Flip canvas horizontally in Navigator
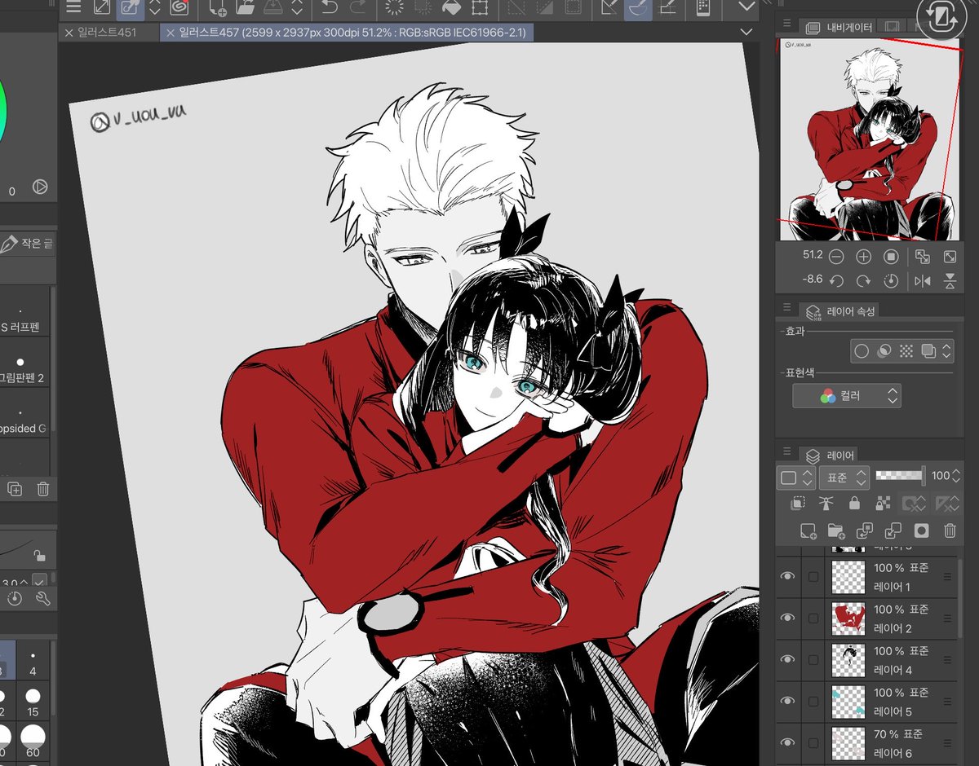 pos(923,280)
